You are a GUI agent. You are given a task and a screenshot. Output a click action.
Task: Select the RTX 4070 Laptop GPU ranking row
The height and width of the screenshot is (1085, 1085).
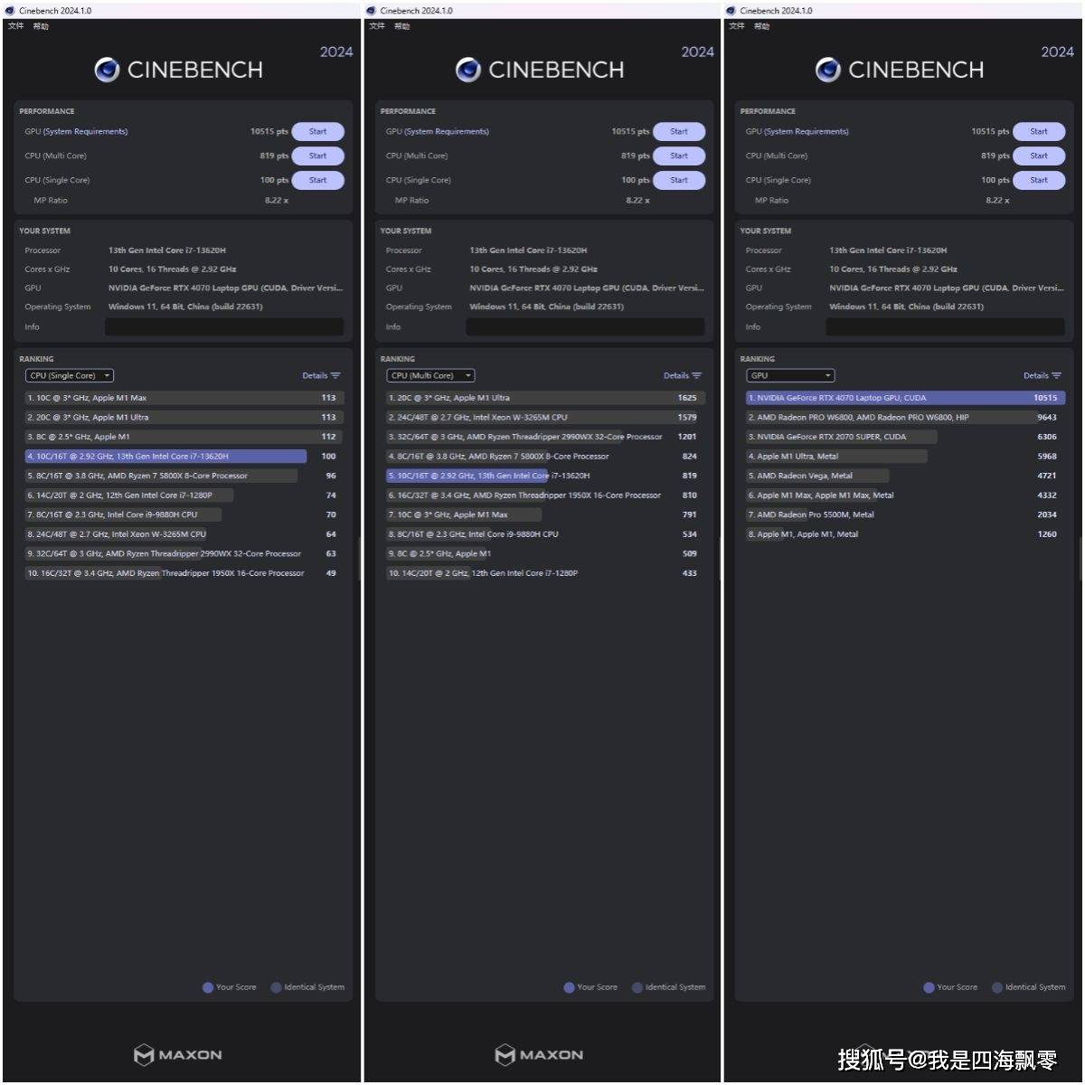905,398
